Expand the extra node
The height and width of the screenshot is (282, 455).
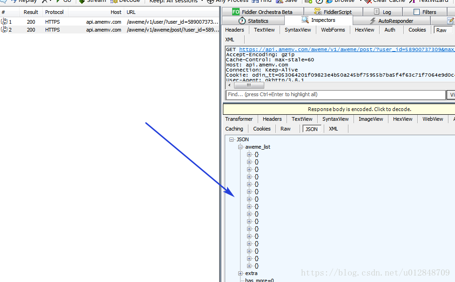[x=240, y=273]
